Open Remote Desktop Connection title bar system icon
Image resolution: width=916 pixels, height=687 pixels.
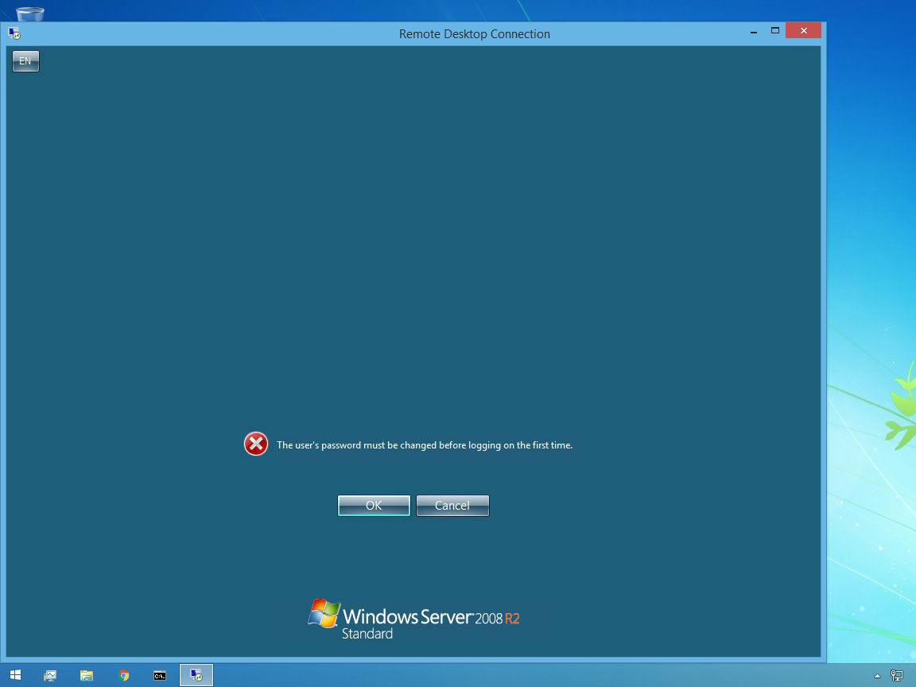tap(14, 33)
